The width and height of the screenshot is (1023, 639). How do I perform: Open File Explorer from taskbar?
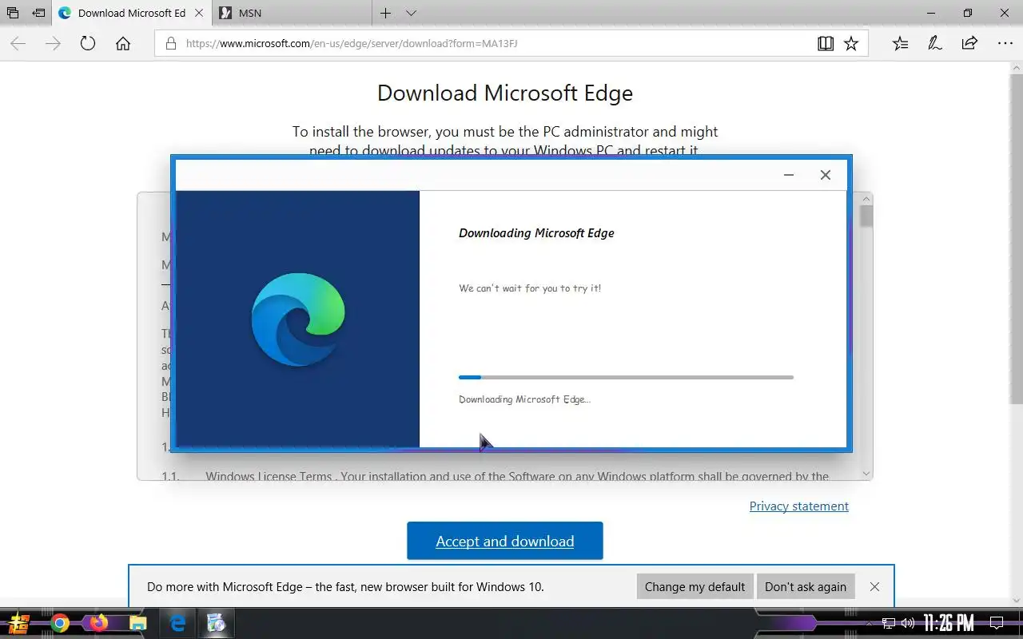click(x=138, y=623)
